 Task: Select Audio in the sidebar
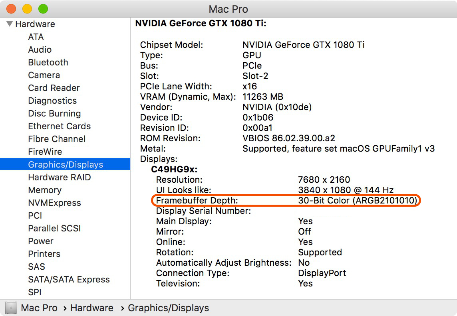(x=40, y=50)
